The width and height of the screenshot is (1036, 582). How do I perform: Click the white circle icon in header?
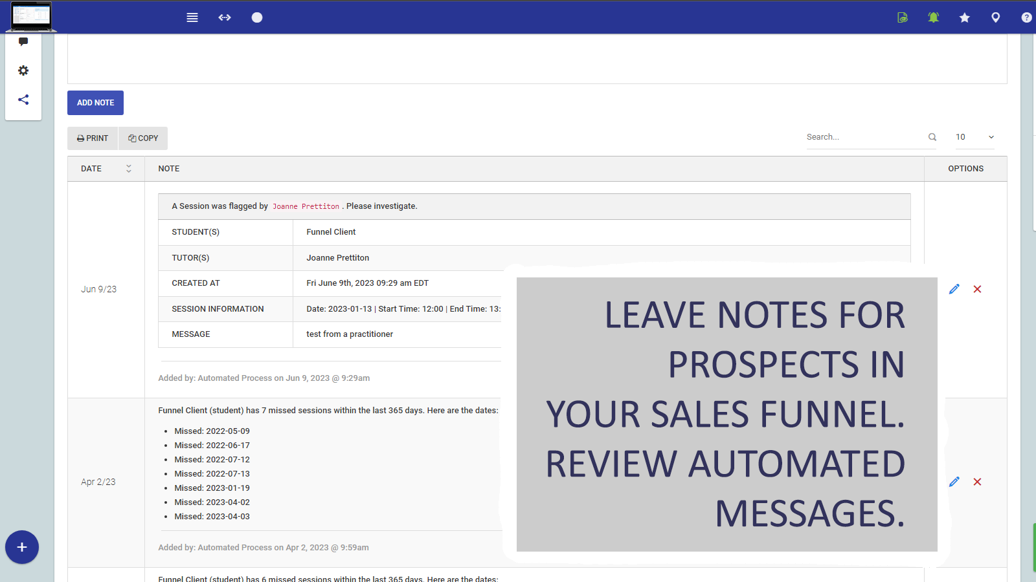point(257,17)
